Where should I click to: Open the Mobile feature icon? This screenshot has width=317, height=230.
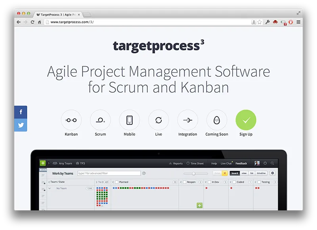click(130, 120)
